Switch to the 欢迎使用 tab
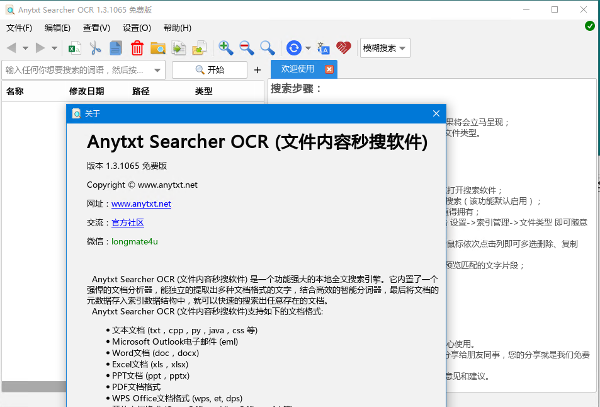 tap(297, 69)
